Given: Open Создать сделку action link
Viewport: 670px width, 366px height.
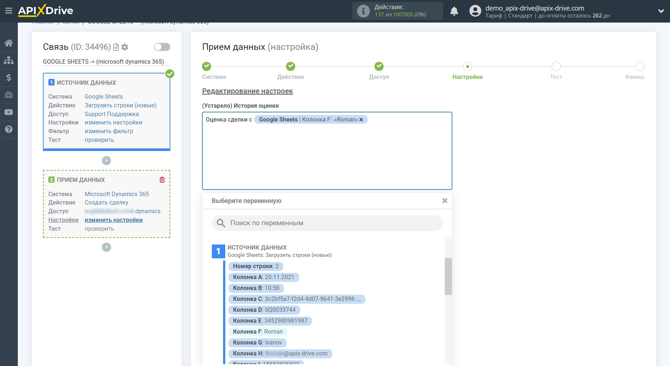Looking at the screenshot, I should tap(106, 203).
